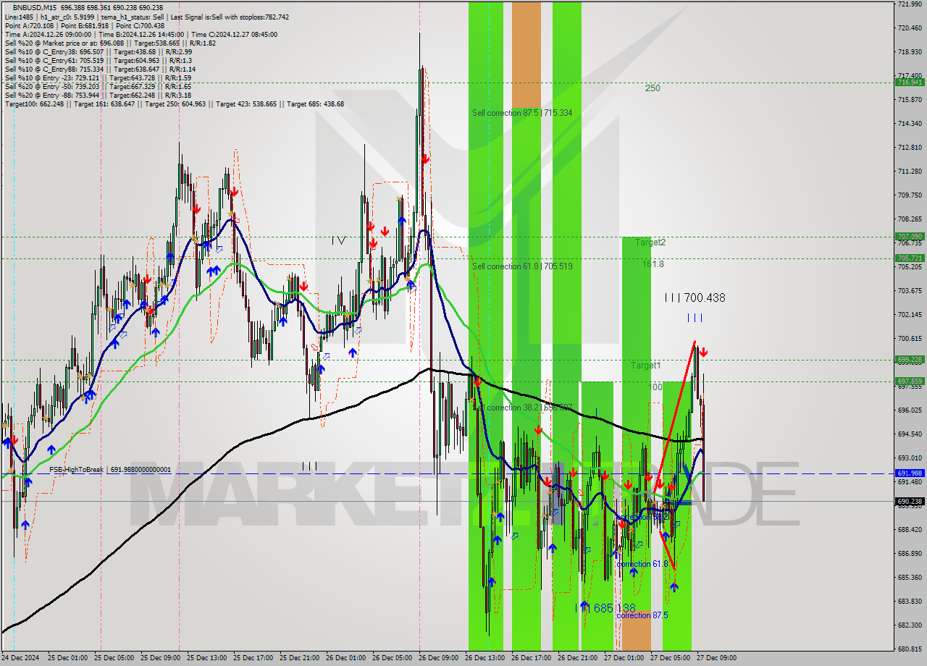The image size is (927, 666).
Task: Click the green 697.859 price tag
Action: point(910,381)
